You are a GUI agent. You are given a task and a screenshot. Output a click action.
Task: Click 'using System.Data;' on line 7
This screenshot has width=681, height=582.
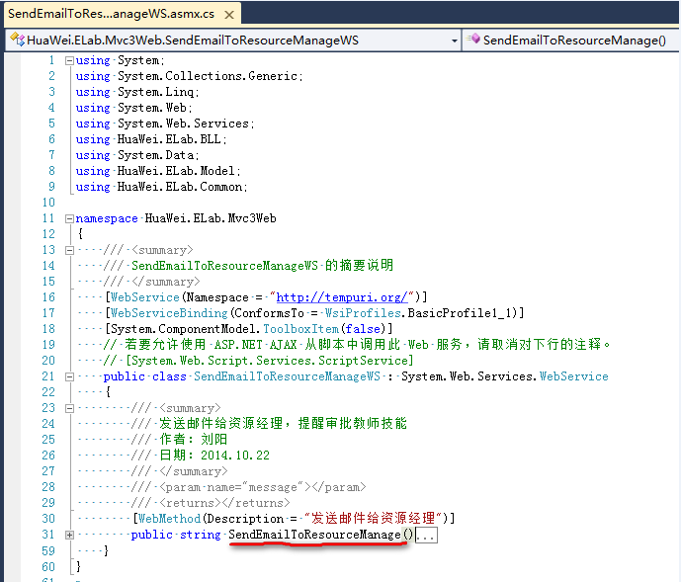(137, 155)
